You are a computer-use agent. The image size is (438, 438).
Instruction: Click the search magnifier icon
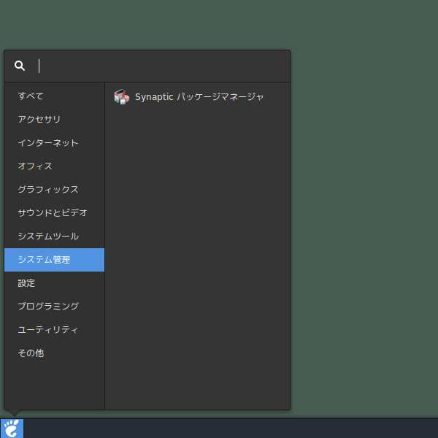click(20, 66)
